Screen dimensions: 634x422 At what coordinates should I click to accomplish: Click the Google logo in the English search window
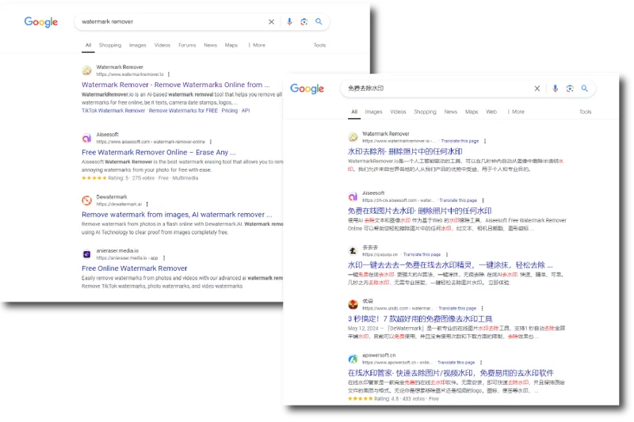pos(41,22)
